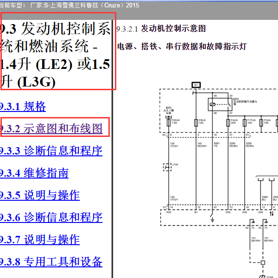
Task: Click the serial data arrows symbol
Action: click(272, 213)
